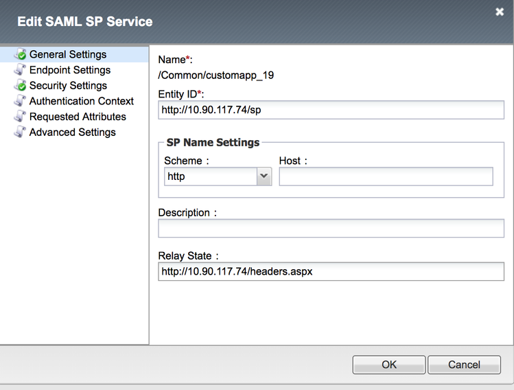Click the empty Description field
The height and width of the screenshot is (390, 514).
(331, 229)
